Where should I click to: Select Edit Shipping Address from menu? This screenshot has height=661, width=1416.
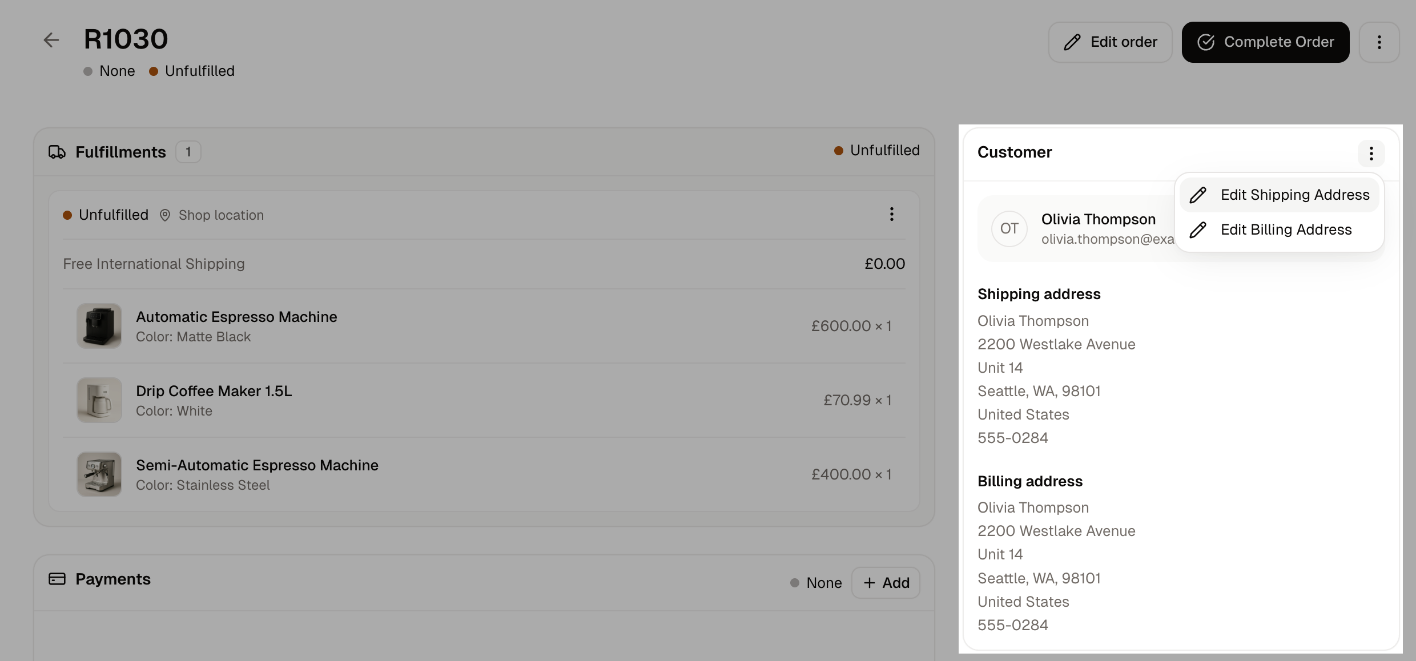coord(1279,195)
